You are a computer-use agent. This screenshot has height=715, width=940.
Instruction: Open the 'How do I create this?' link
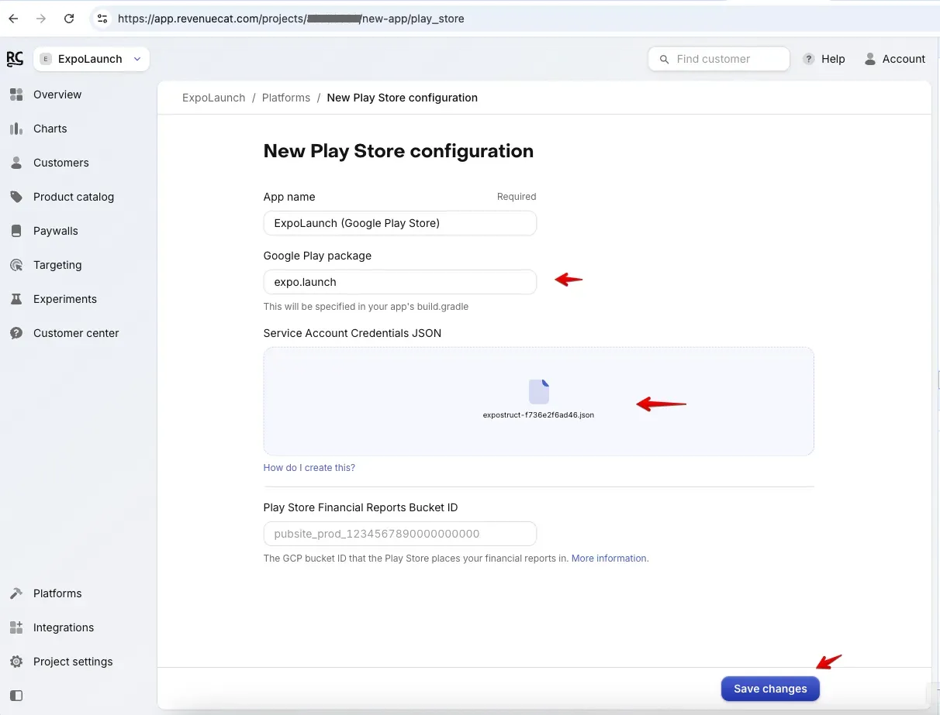pyautogui.click(x=309, y=468)
